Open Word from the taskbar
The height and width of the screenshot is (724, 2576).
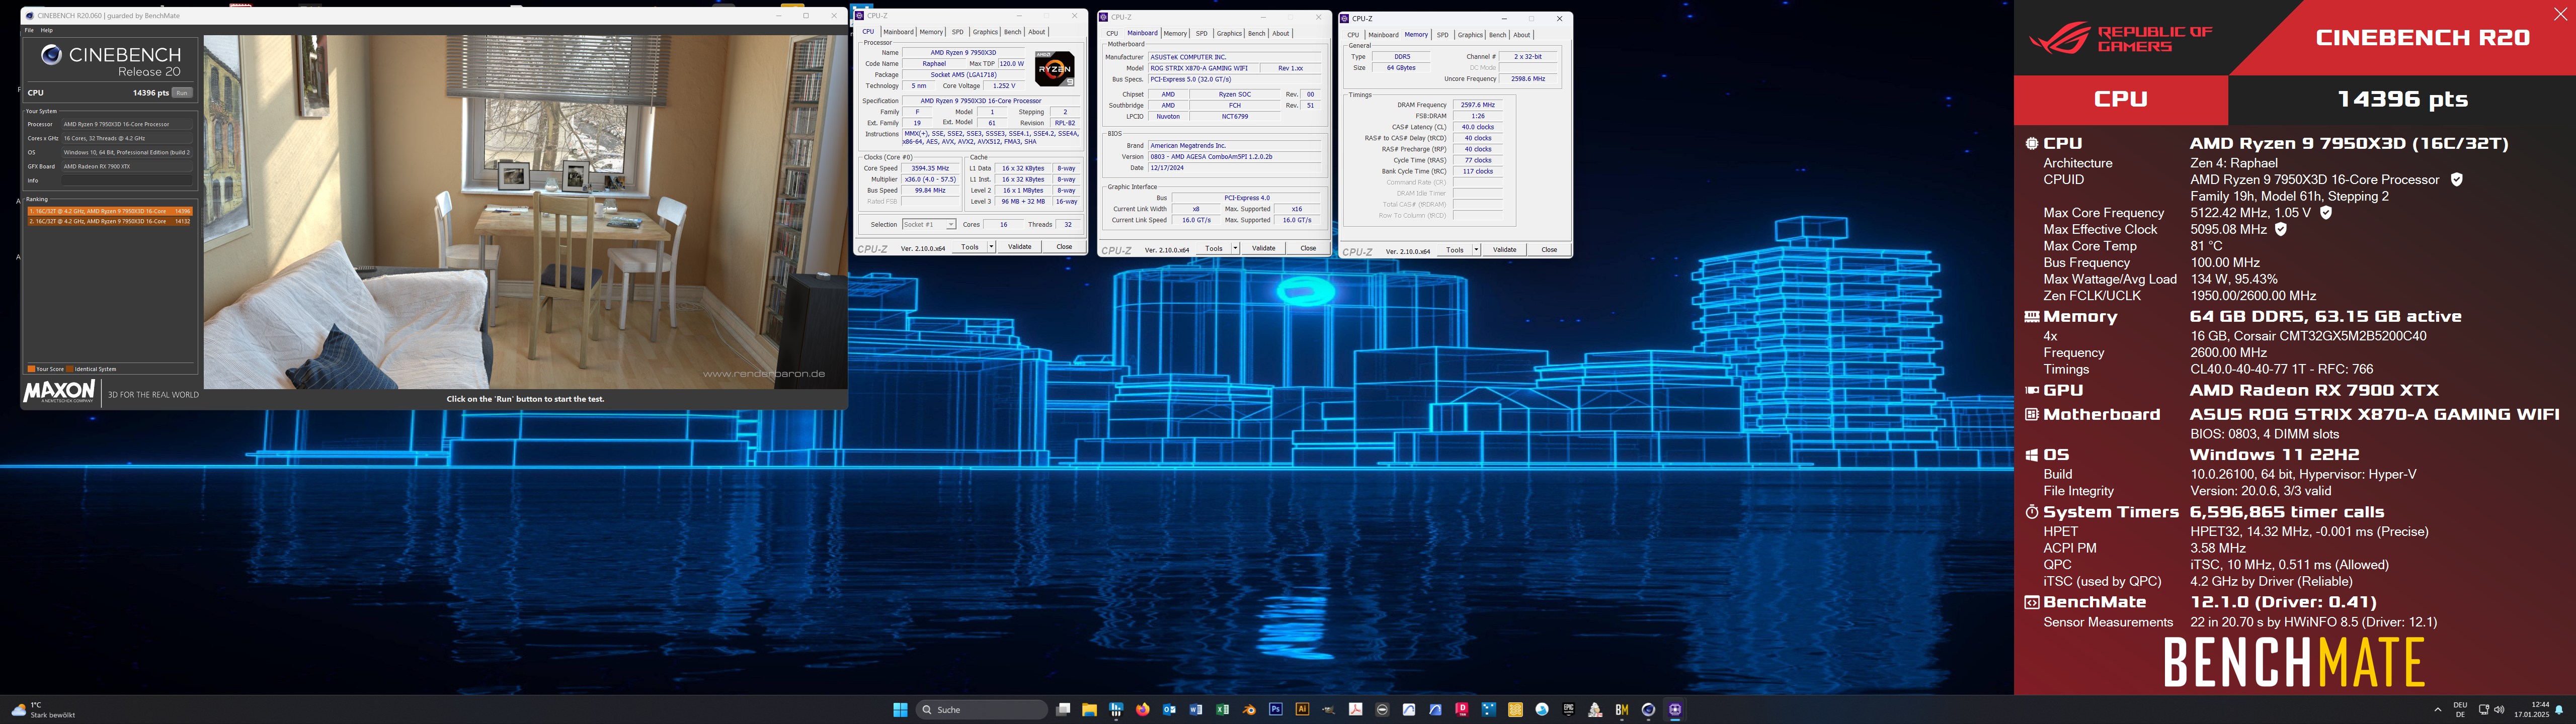[1196, 709]
